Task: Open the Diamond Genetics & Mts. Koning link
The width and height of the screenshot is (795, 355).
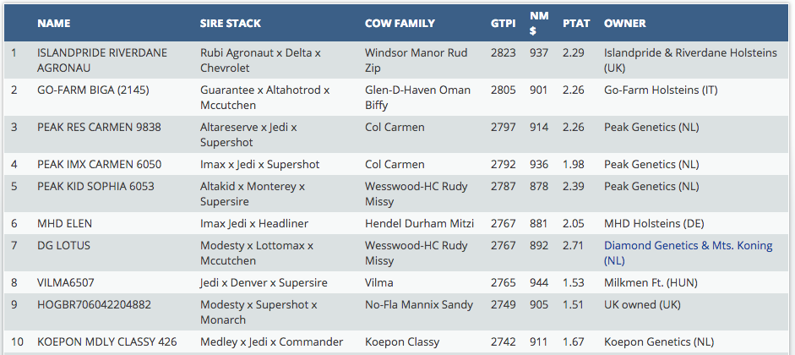Action: click(688, 246)
